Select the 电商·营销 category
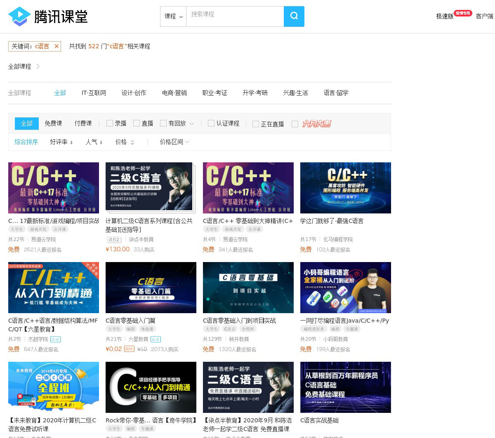 click(x=174, y=93)
